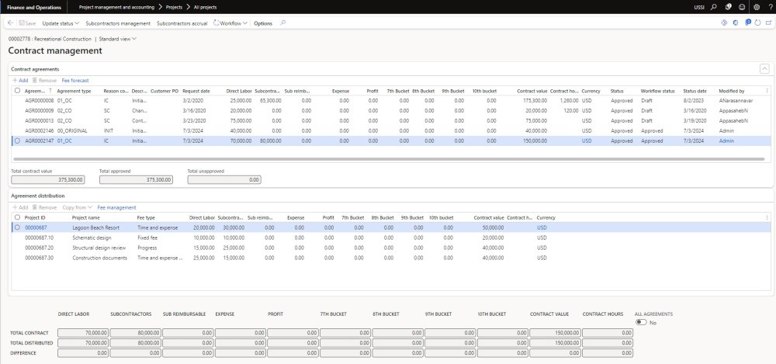Select the row checkbox for AGR0000008
Viewport: 776px width, 364px height.
pyautogui.click(x=17, y=101)
